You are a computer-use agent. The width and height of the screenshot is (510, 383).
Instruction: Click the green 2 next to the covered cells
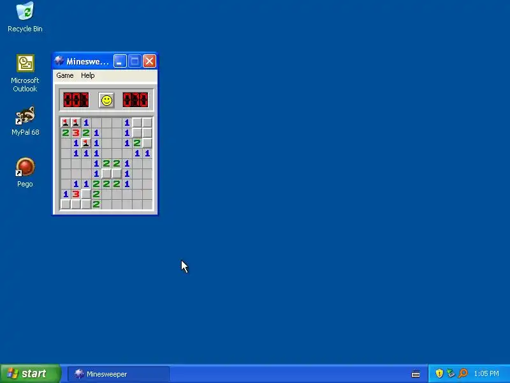137,143
